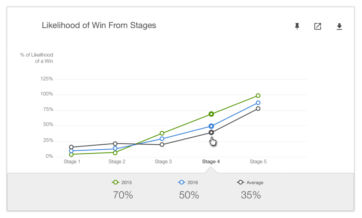Click green 2015 point at Stage 3

point(162,133)
